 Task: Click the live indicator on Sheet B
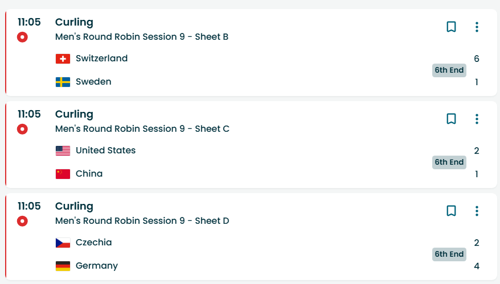click(22, 37)
